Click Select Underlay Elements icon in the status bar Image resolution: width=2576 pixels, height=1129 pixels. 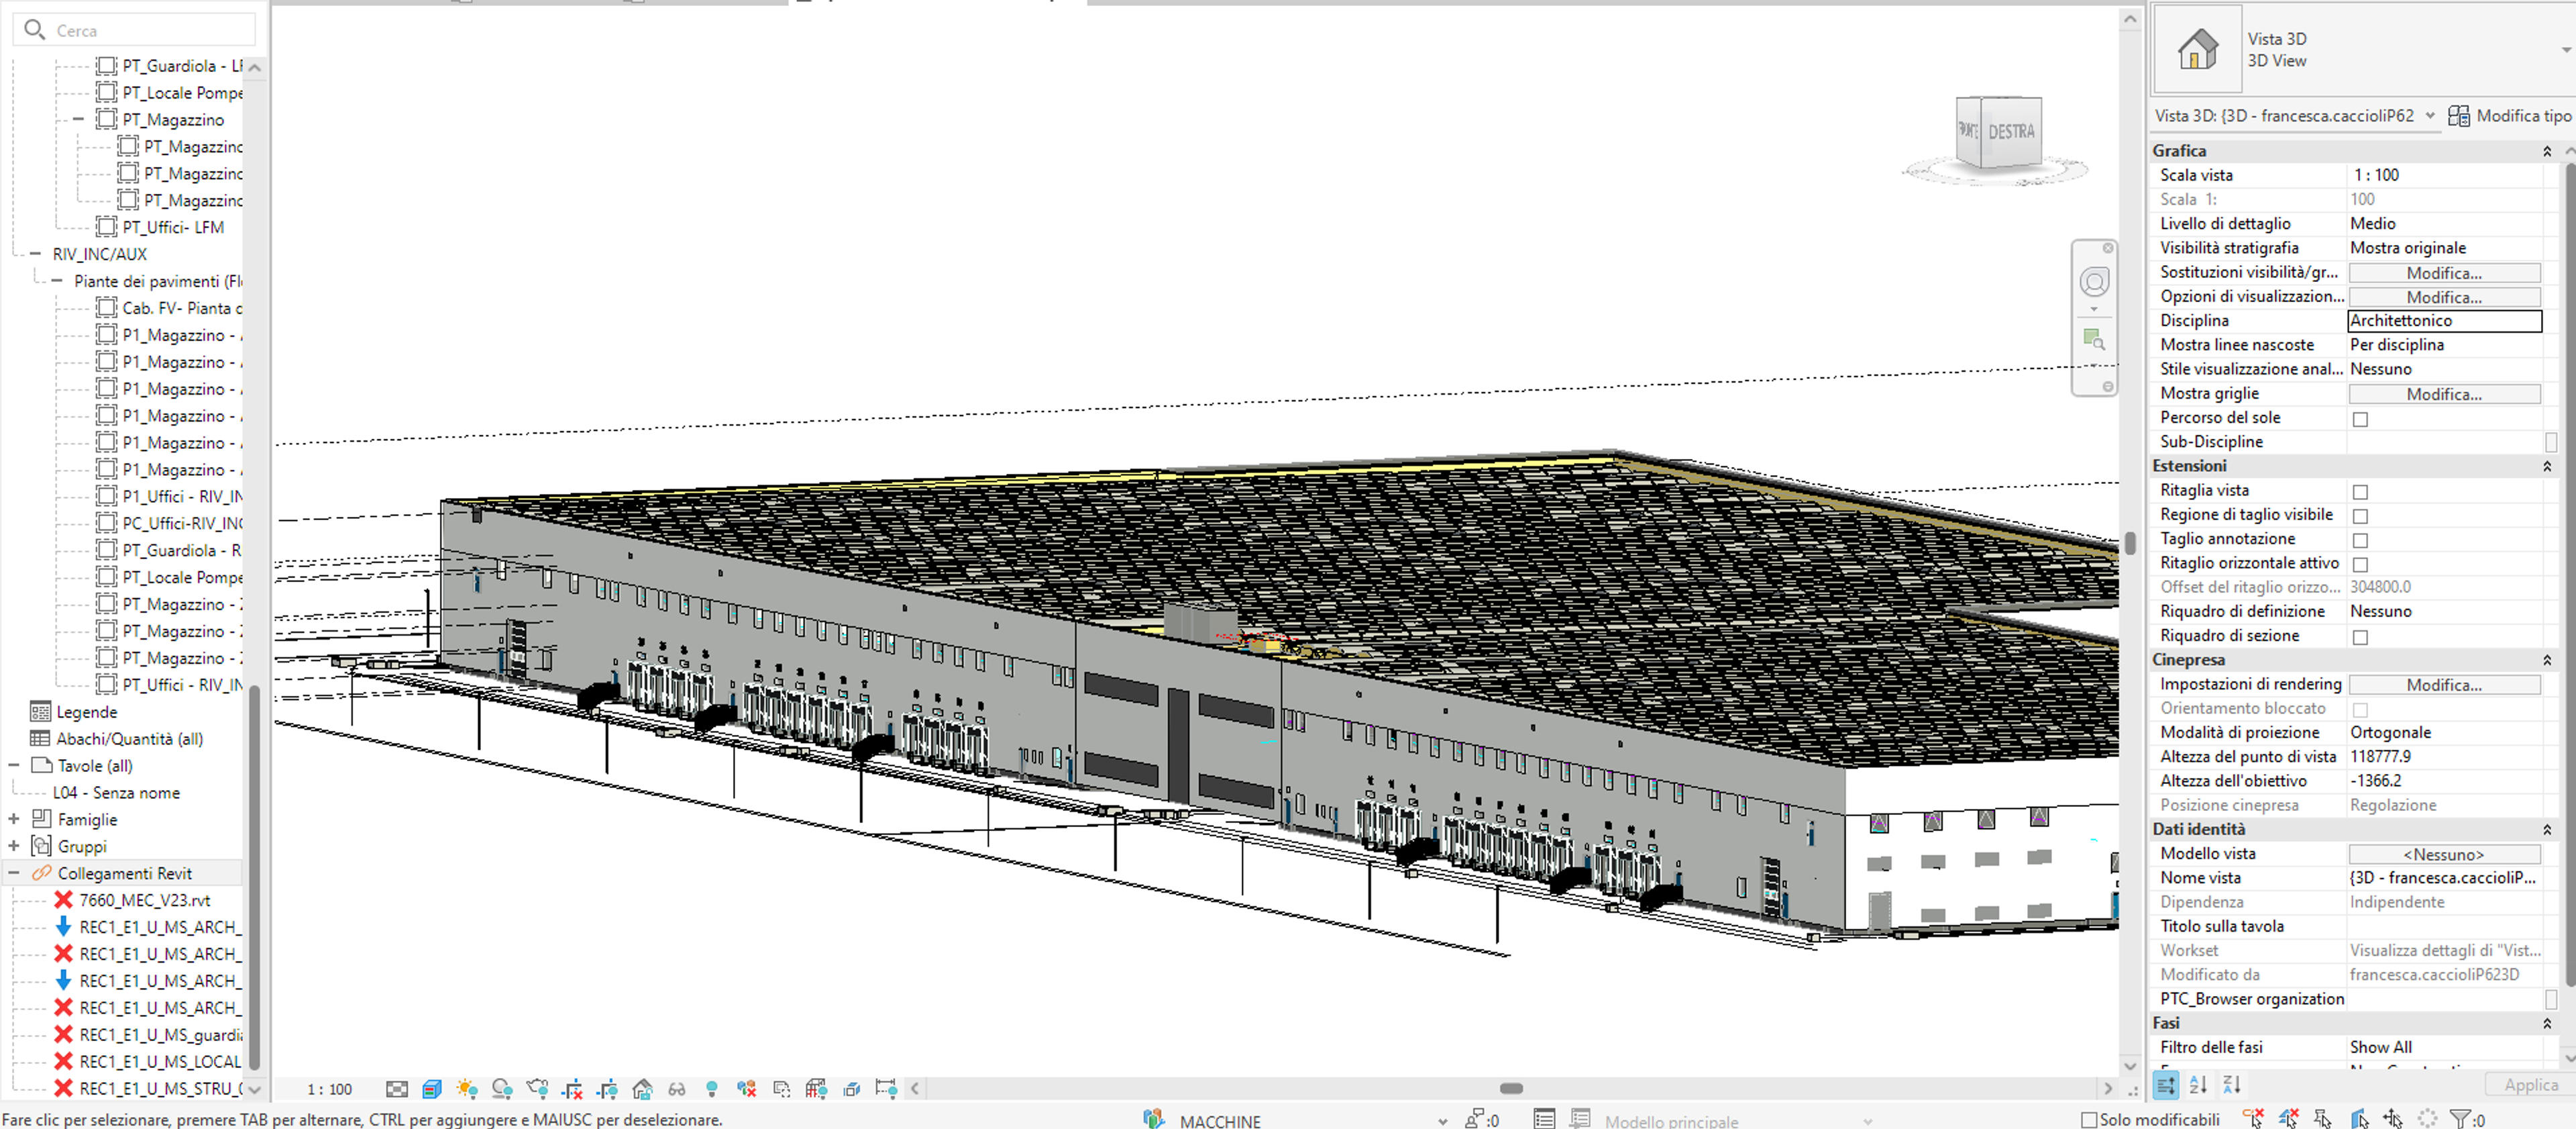click(2289, 1119)
